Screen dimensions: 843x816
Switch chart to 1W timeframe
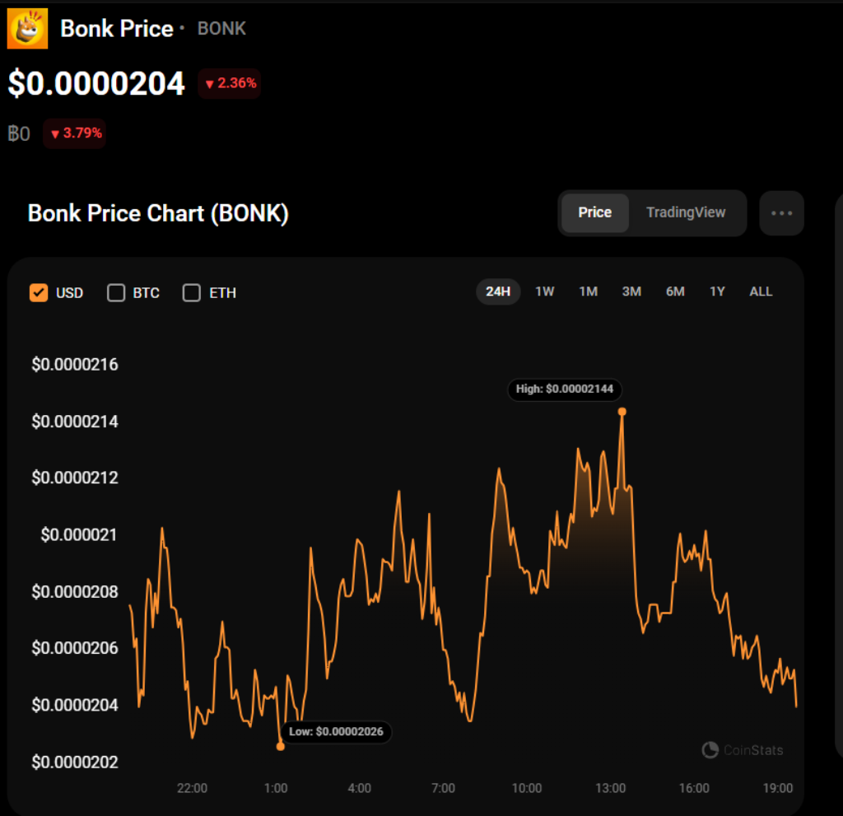pos(544,291)
